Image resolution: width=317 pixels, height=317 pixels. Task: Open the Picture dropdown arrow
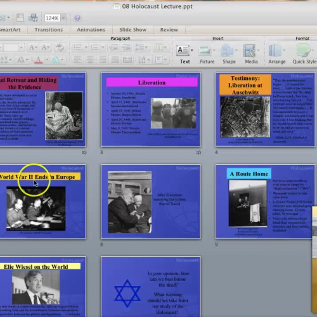(x=214, y=50)
